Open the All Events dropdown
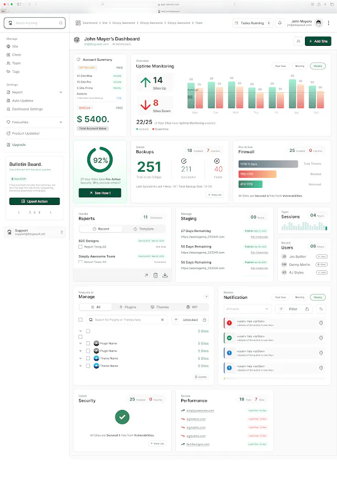 tap(248, 309)
